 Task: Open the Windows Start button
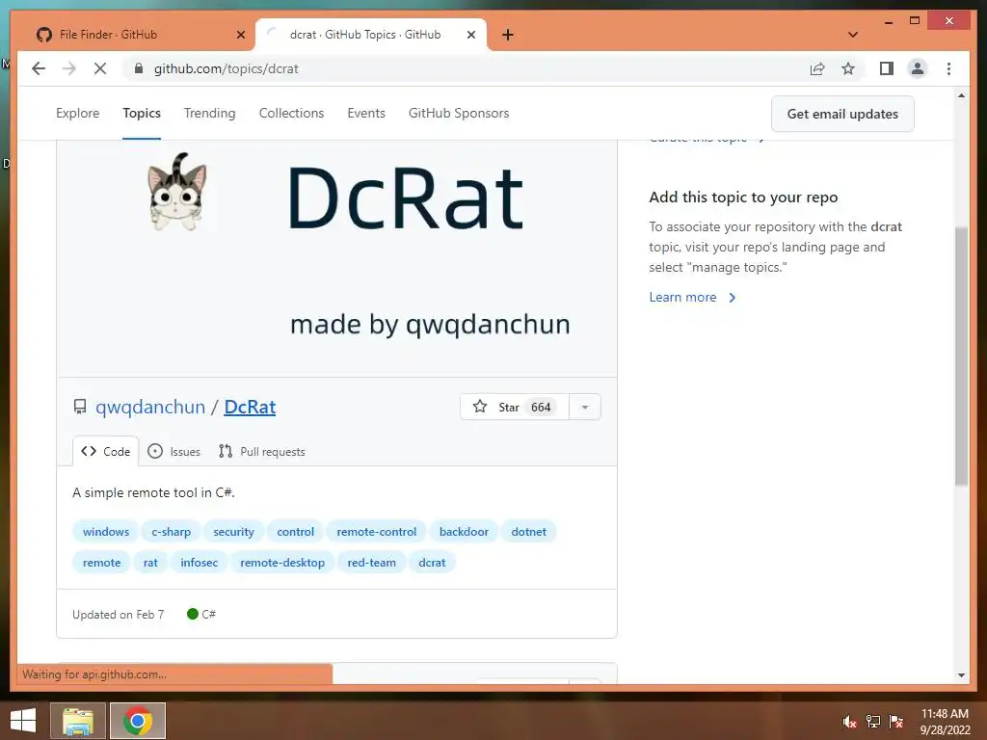tap(23, 721)
